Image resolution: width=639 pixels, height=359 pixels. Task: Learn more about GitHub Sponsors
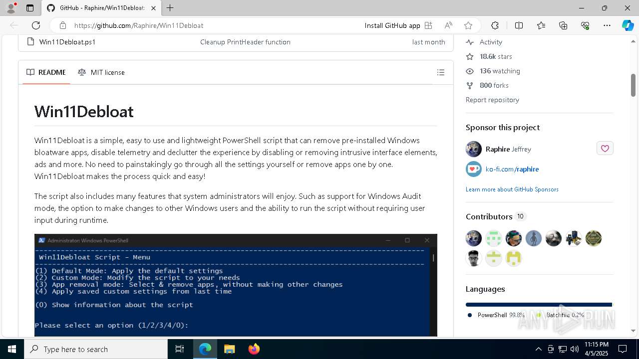pyautogui.click(x=512, y=189)
